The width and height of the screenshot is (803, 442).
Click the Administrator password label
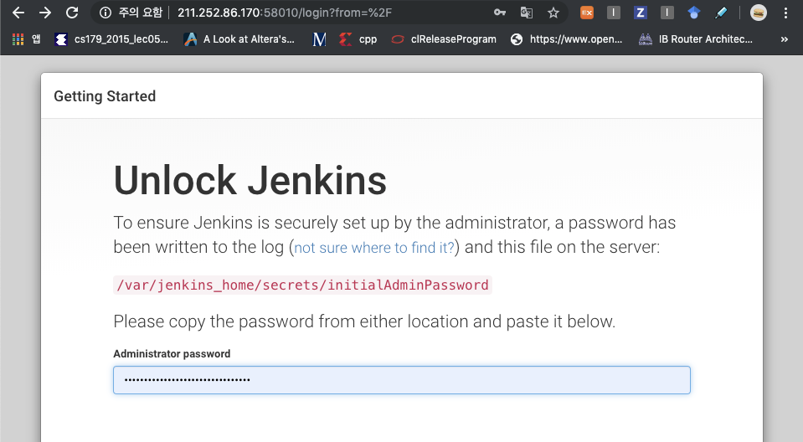(x=172, y=354)
